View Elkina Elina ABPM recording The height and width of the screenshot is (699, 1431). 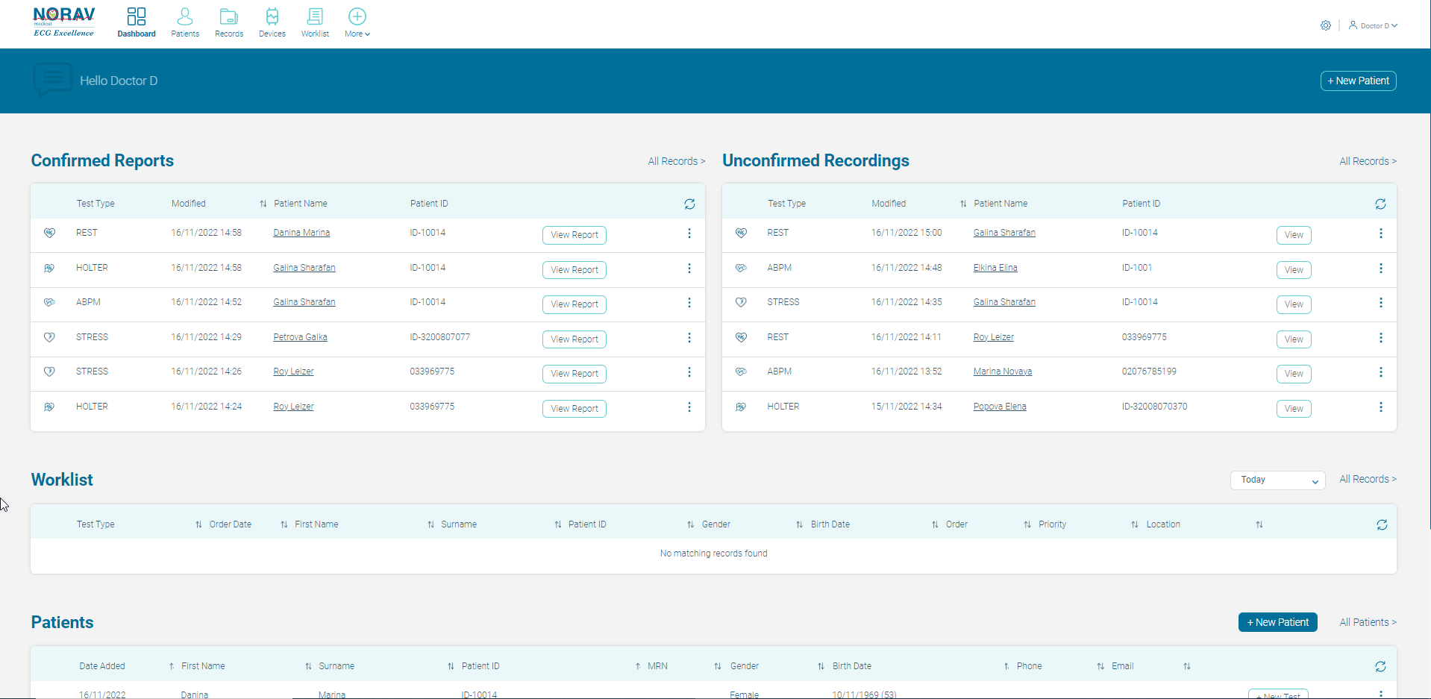(1294, 270)
